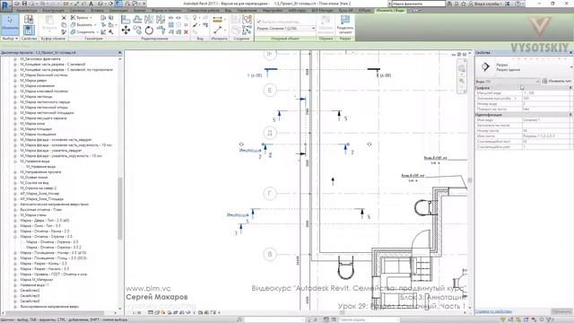Click the 'Изменить тип' button
The height and width of the screenshot is (323, 574).
[557, 82]
